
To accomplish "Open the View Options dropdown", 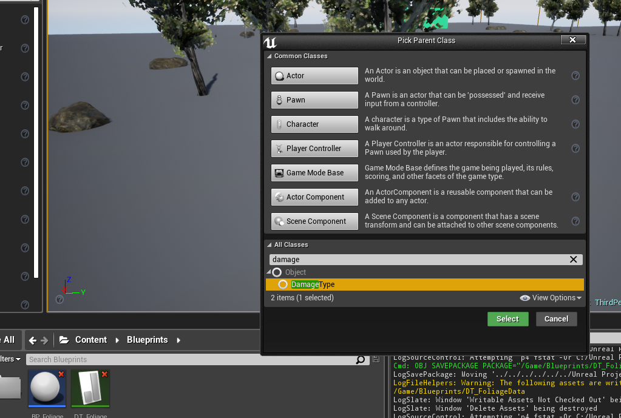I will tap(551, 298).
